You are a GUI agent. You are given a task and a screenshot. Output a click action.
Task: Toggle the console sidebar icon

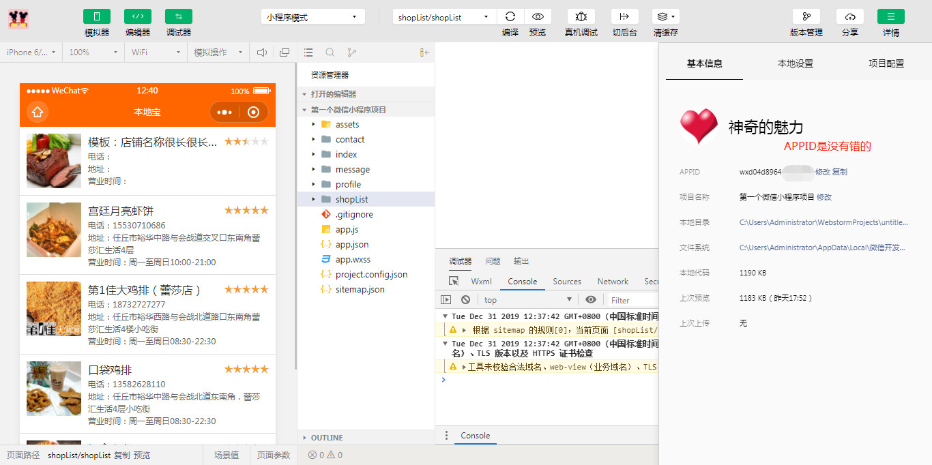[x=446, y=299]
